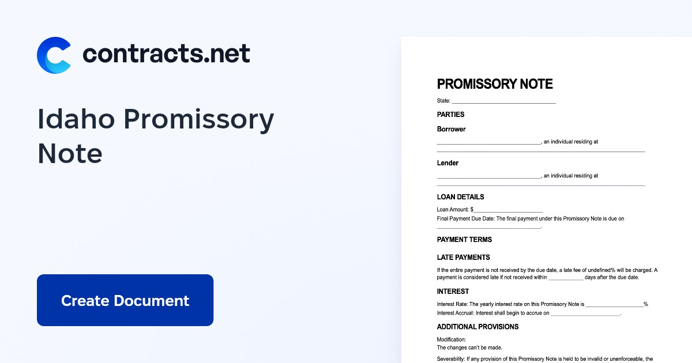
Task: Click the blue contracts.net C logo icon
Action: click(54, 55)
